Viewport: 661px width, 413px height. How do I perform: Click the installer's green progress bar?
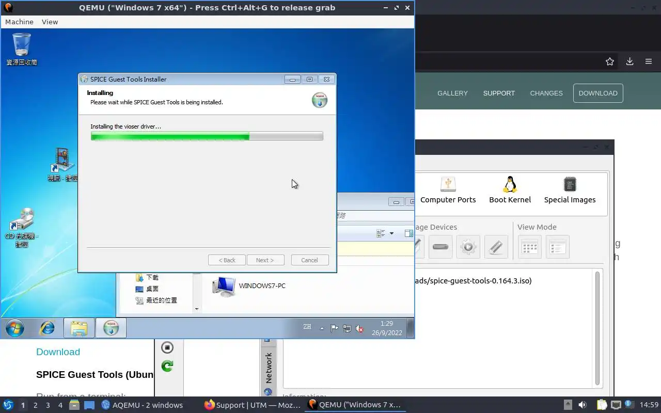pos(207,136)
